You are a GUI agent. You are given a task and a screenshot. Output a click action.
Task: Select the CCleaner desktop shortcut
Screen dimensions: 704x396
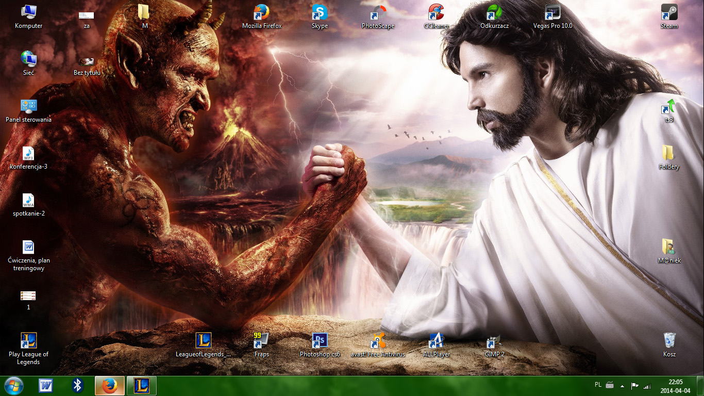436,16
